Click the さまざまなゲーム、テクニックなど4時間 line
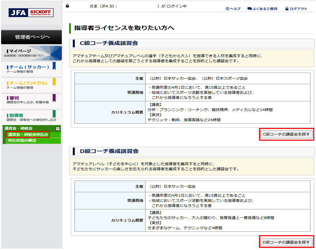The width and height of the screenshot is (316, 250). tap(185, 228)
